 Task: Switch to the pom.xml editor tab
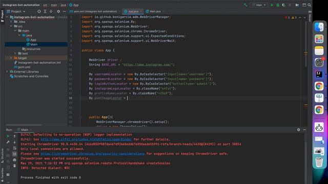pyautogui.click(x=95, y=11)
